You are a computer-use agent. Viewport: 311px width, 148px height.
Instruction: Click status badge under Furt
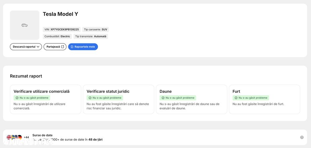[x=251, y=98]
